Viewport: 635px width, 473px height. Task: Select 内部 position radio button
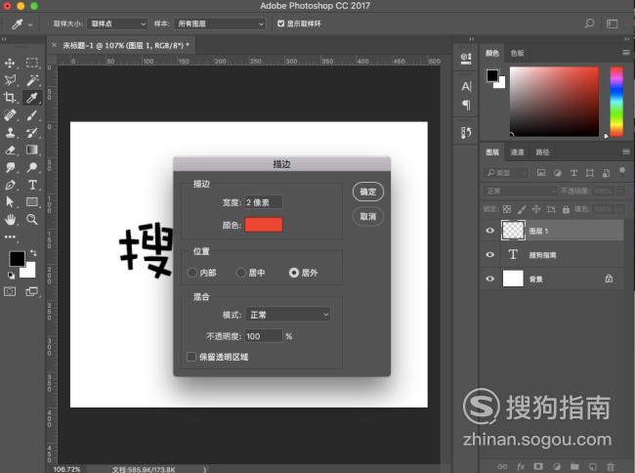192,273
